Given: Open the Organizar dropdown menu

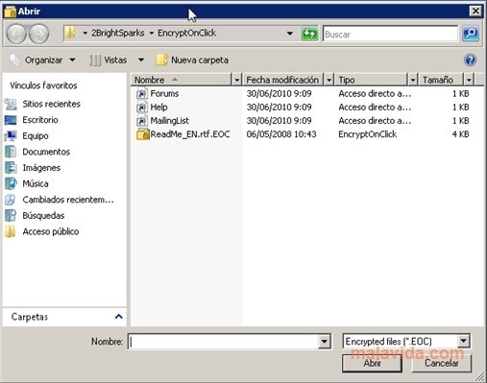Looking at the screenshot, I should [73, 60].
